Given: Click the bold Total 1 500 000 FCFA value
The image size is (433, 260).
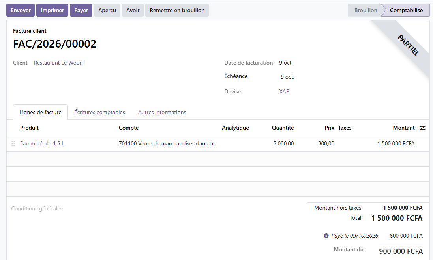Looking at the screenshot, I should [x=397, y=218].
